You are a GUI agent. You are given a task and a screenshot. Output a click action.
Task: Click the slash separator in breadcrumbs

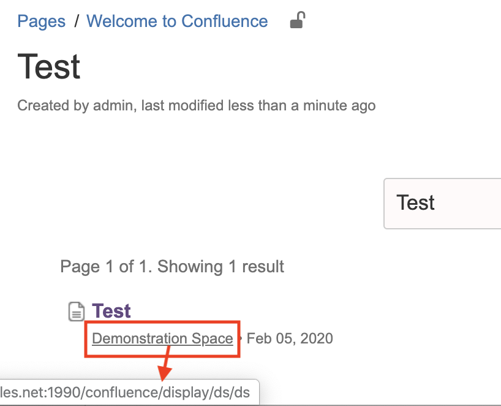click(77, 21)
